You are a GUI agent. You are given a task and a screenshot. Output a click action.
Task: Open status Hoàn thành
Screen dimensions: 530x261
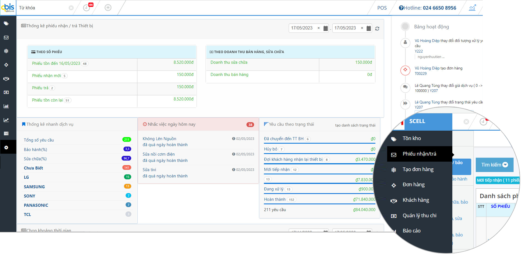pos(275,199)
